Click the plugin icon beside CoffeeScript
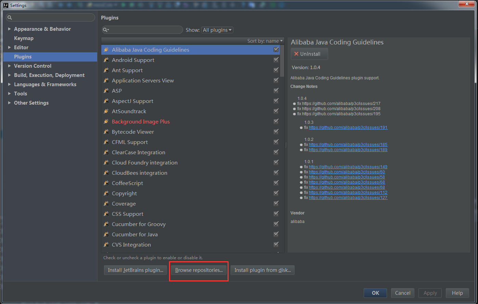Image resolution: width=478 pixels, height=304 pixels. [x=106, y=183]
